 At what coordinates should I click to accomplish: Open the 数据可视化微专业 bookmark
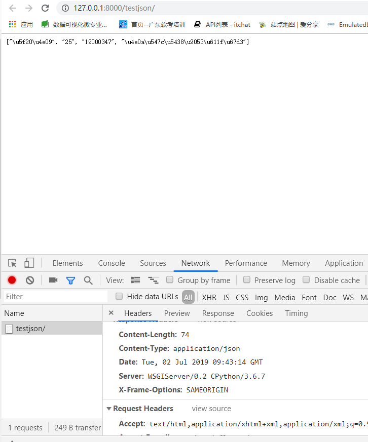pos(74,24)
